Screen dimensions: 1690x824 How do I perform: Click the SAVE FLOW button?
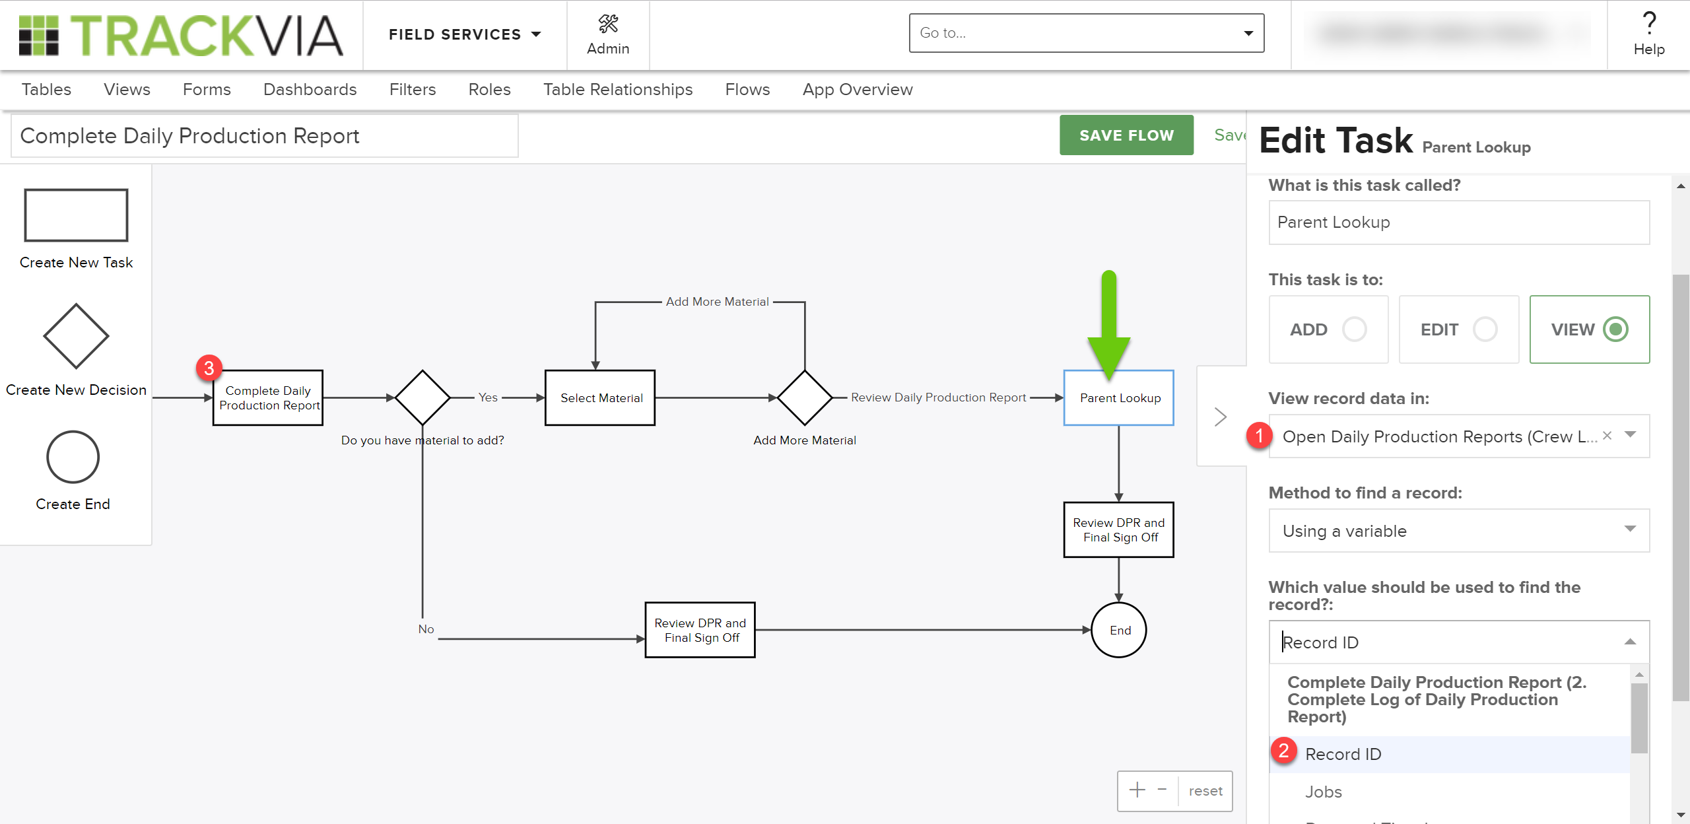click(1126, 135)
